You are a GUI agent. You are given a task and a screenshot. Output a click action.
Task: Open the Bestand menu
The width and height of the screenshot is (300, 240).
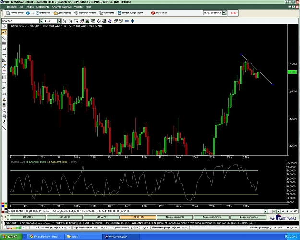(x=12, y=7)
